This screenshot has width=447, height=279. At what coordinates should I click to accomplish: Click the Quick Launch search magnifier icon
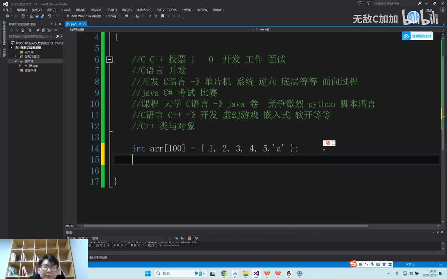click(419, 3)
